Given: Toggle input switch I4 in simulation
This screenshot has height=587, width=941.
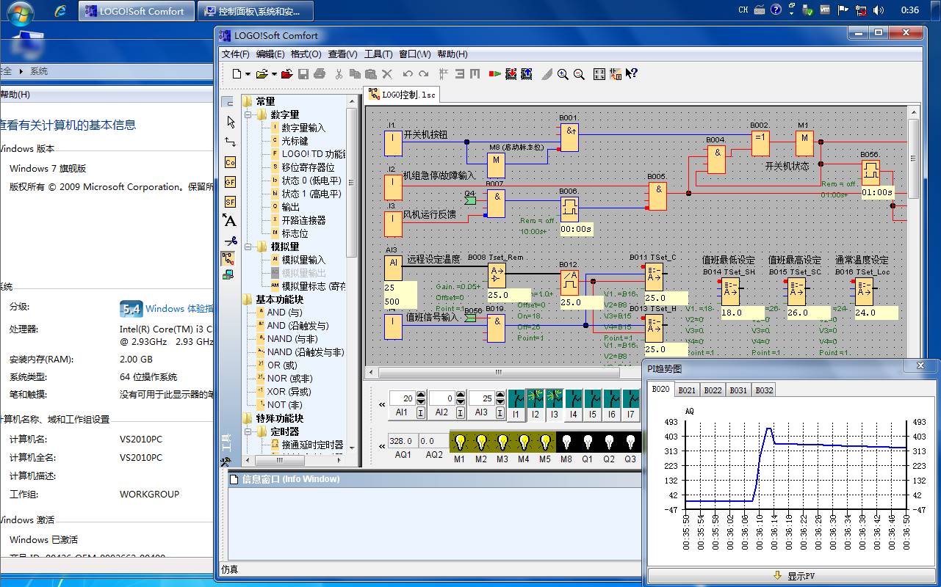Looking at the screenshot, I should pyautogui.click(x=574, y=398).
